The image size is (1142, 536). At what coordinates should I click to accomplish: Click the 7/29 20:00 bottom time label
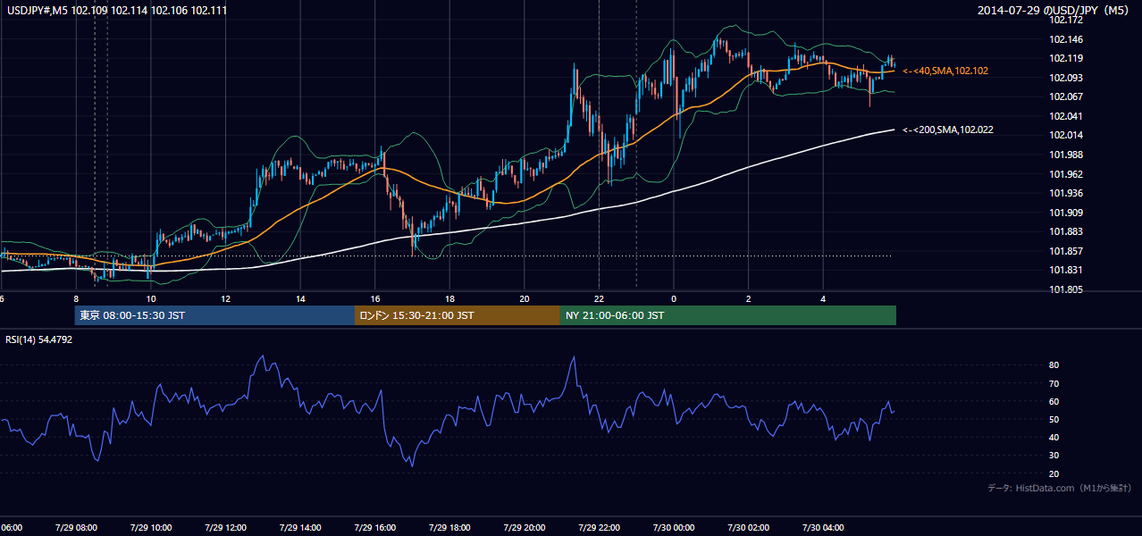523,528
